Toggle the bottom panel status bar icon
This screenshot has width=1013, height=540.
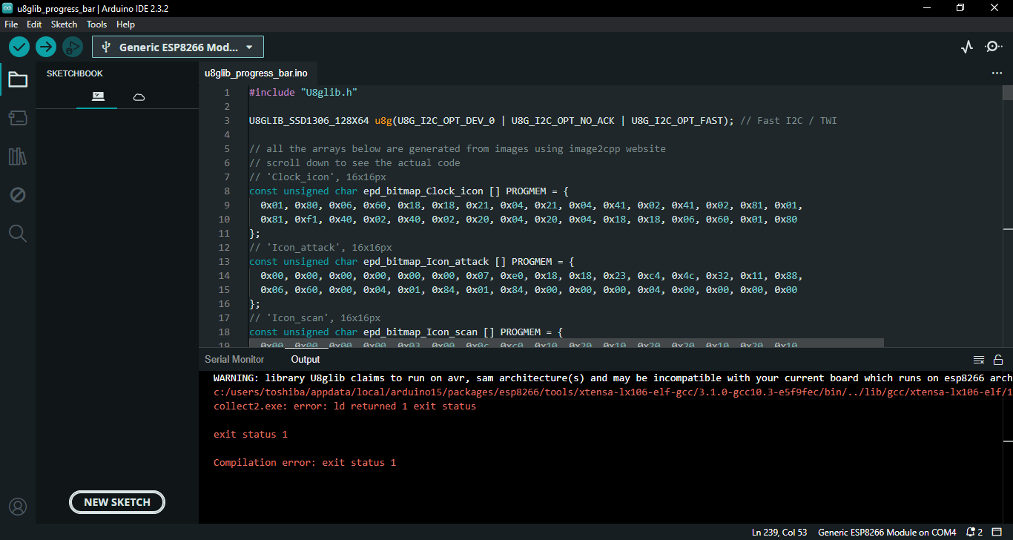pyautogui.click(x=997, y=533)
